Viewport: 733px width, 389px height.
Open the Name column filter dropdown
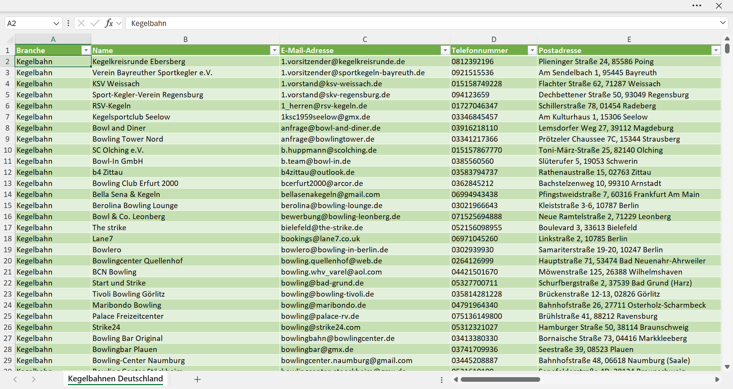(274, 50)
